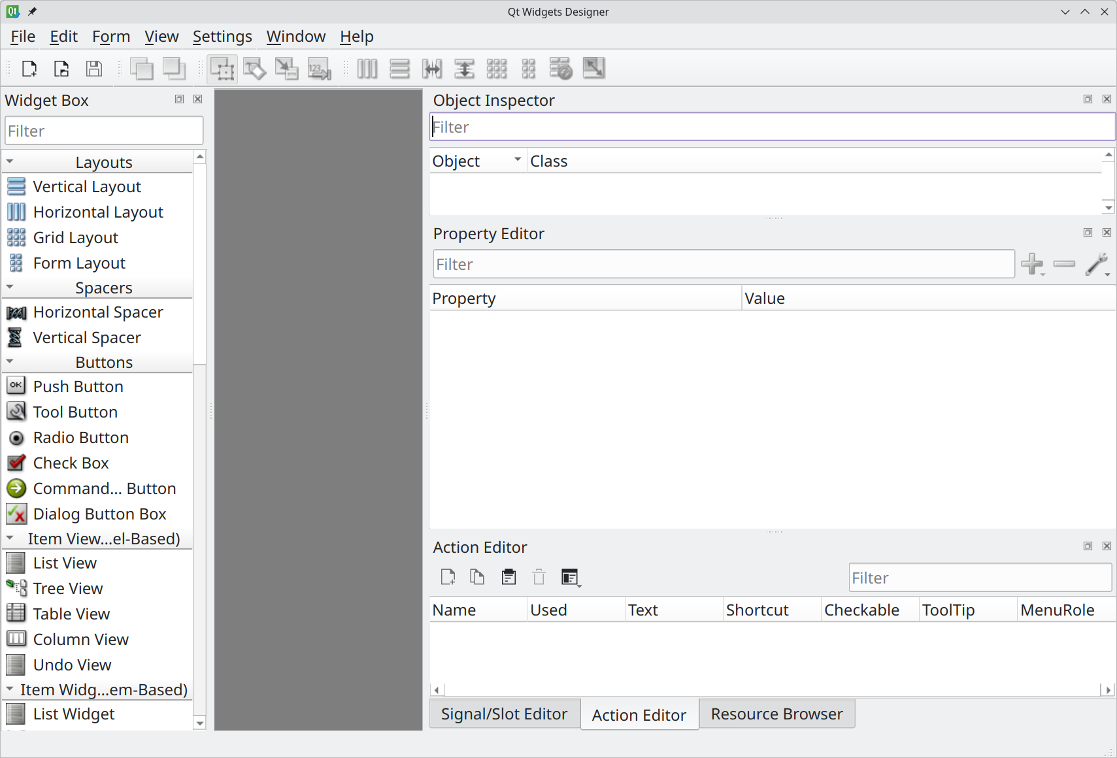Activate Edit Buddies mode icon

click(286, 69)
